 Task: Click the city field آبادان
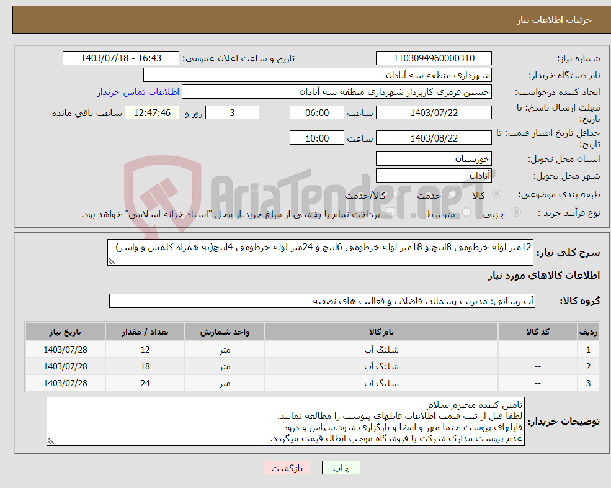coord(434,176)
